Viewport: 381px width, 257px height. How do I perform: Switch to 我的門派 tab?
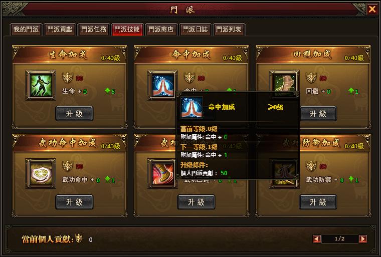[x=26, y=30]
